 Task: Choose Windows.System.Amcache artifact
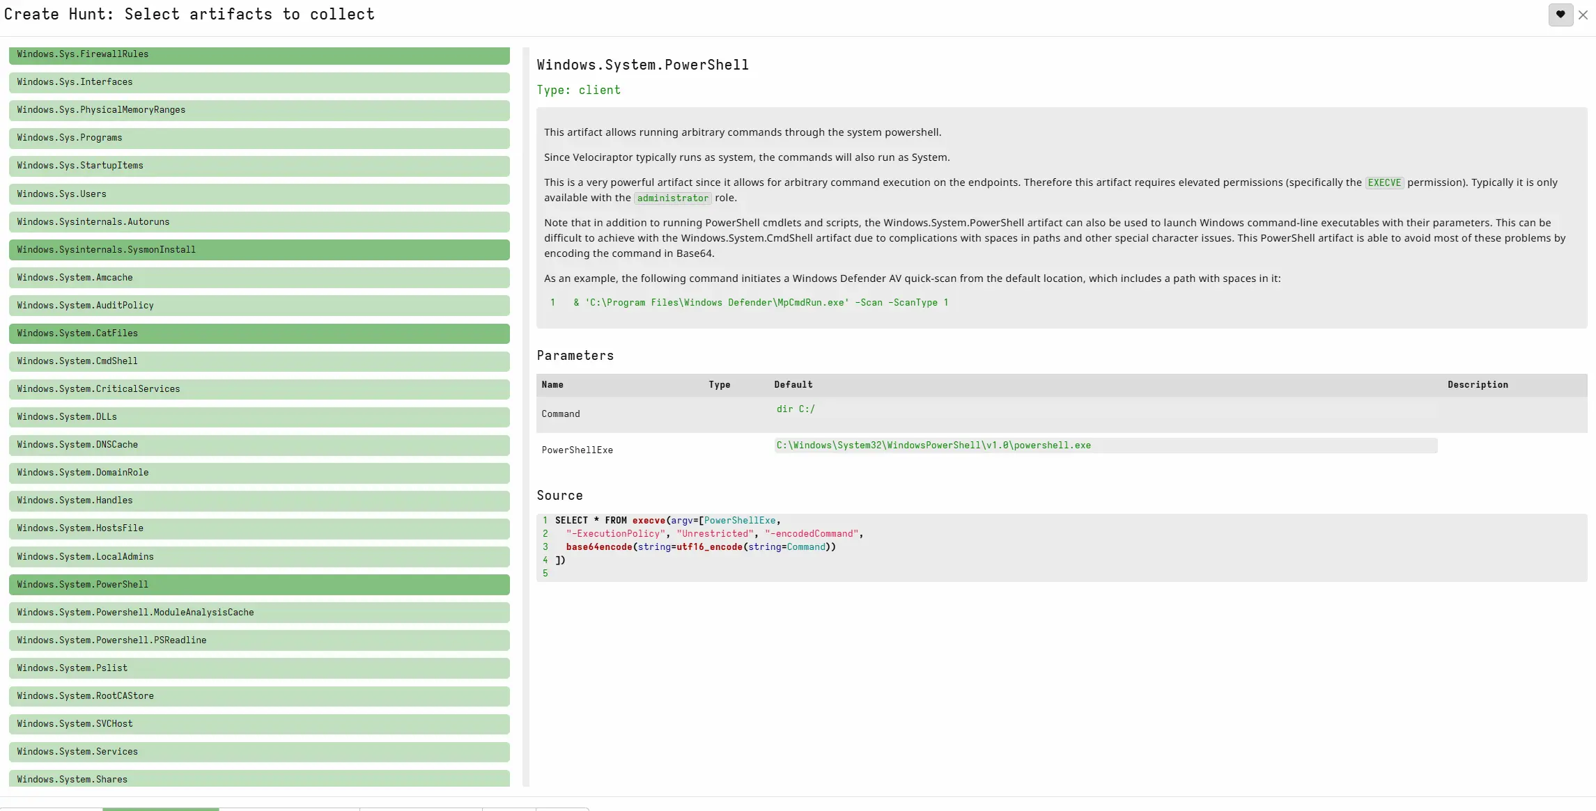(259, 278)
